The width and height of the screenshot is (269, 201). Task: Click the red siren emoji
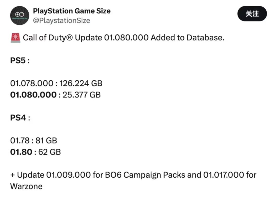(x=15, y=38)
